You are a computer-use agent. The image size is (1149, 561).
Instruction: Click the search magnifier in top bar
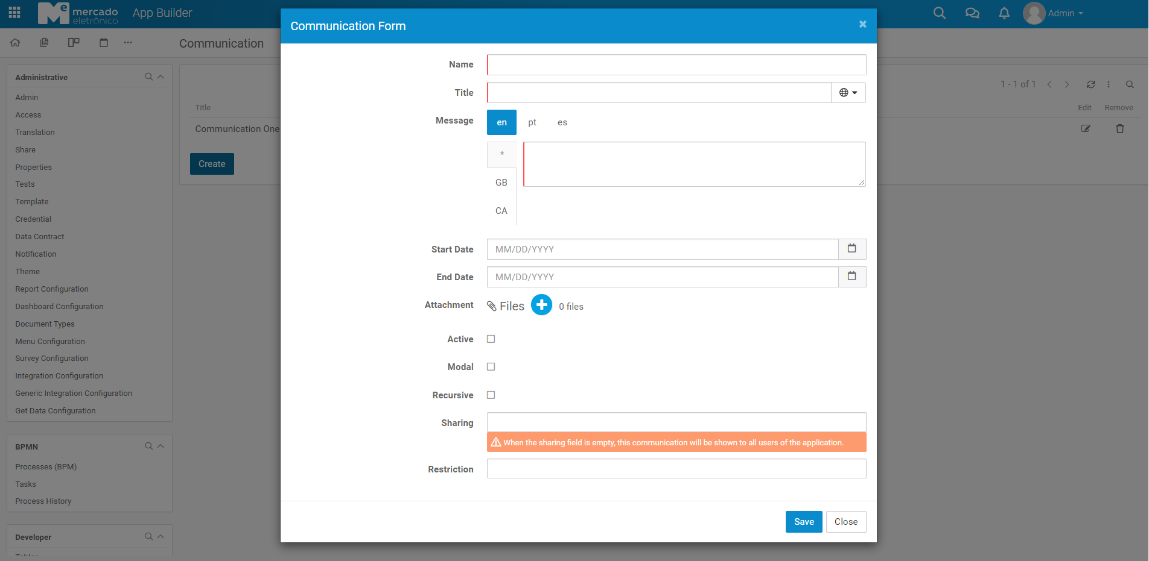(939, 13)
